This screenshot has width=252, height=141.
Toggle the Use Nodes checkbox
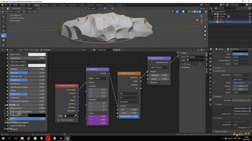(x=41, y=50)
